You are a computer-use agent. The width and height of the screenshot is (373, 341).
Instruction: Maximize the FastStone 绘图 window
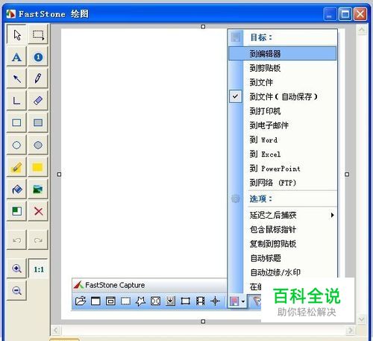pyautogui.click(x=345, y=14)
